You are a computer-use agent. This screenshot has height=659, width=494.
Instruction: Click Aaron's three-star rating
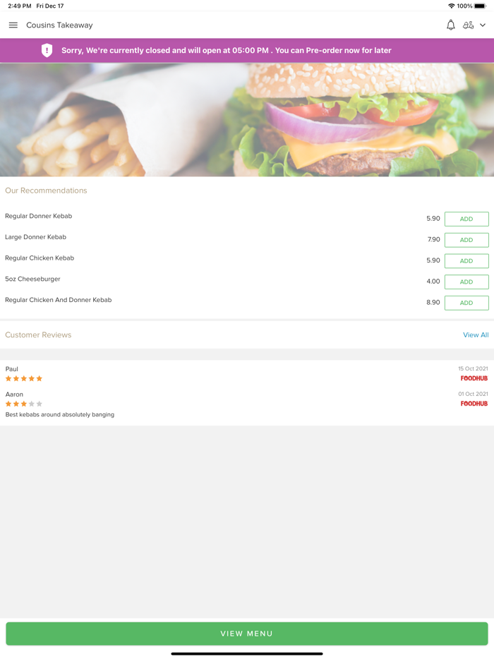[x=23, y=404]
